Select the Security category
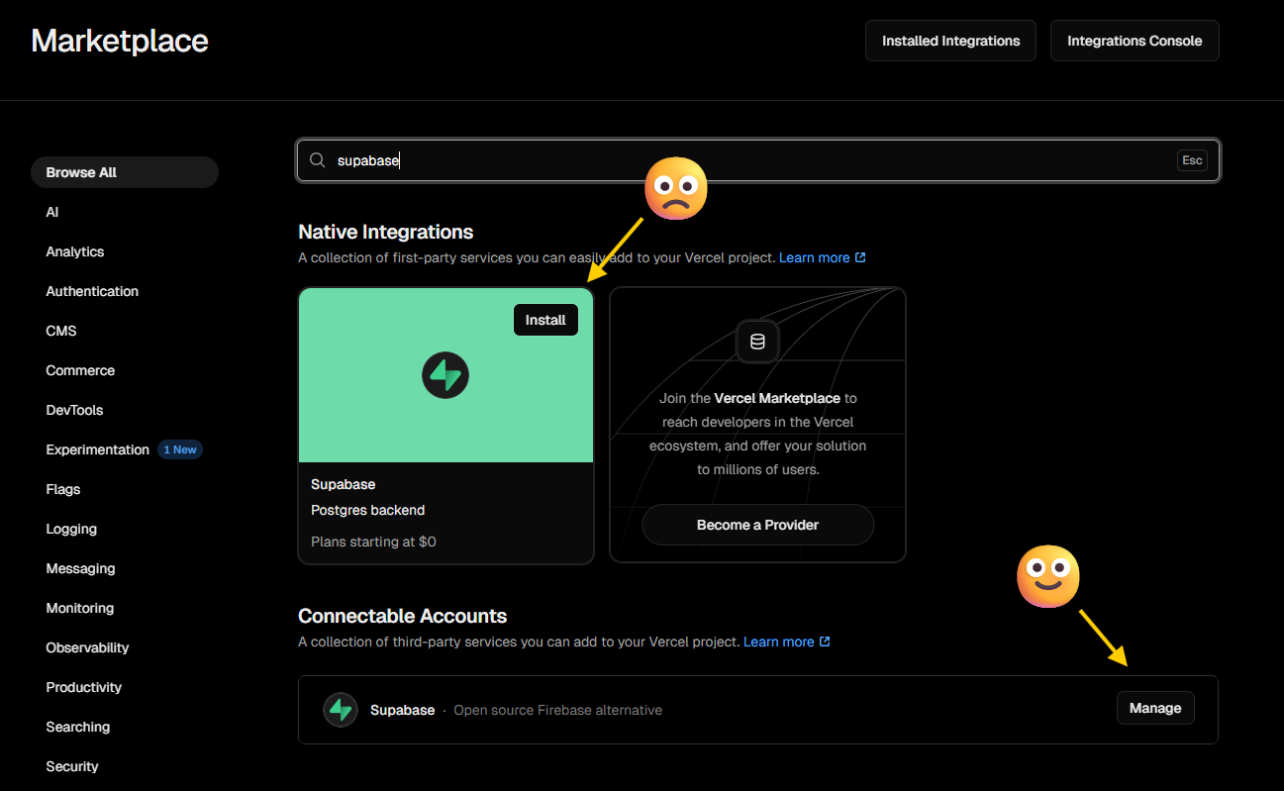 coord(72,766)
